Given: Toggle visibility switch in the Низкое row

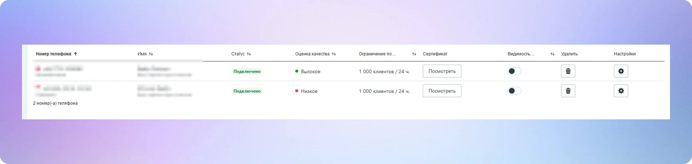Looking at the screenshot, I should point(514,91).
